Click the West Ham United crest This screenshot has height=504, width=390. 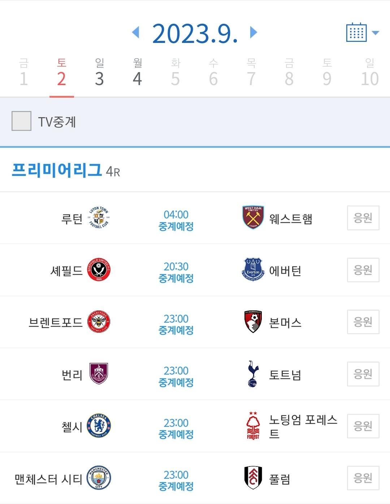click(x=253, y=218)
